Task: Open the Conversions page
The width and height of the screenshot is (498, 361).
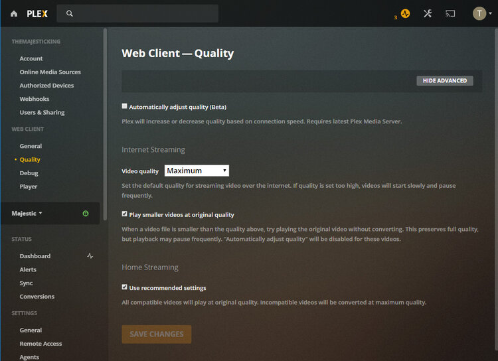Action: pyautogui.click(x=37, y=297)
